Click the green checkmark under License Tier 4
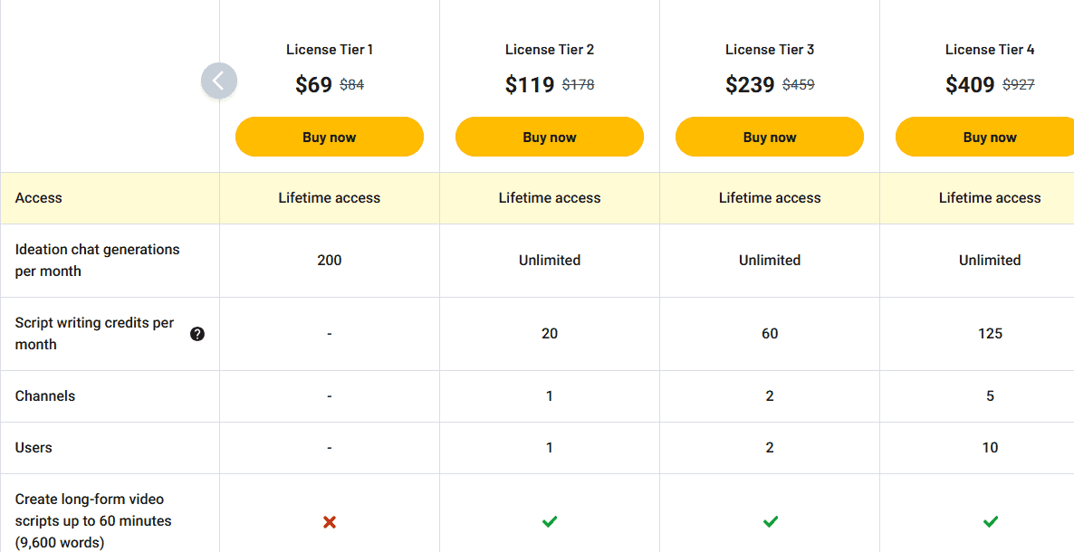The width and height of the screenshot is (1074, 552). point(990,522)
